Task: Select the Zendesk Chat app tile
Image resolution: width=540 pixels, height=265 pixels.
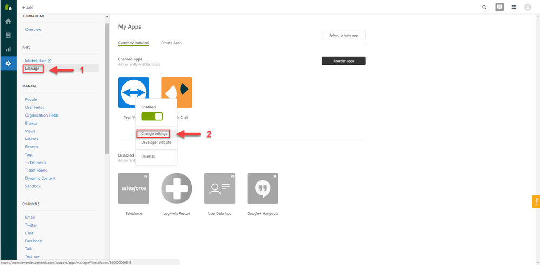Action: (x=177, y=92)
